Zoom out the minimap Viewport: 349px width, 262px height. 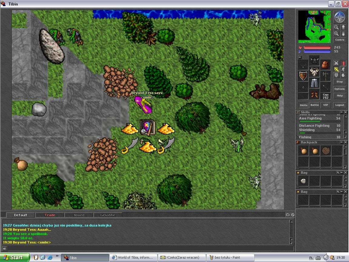coord(336,27)
